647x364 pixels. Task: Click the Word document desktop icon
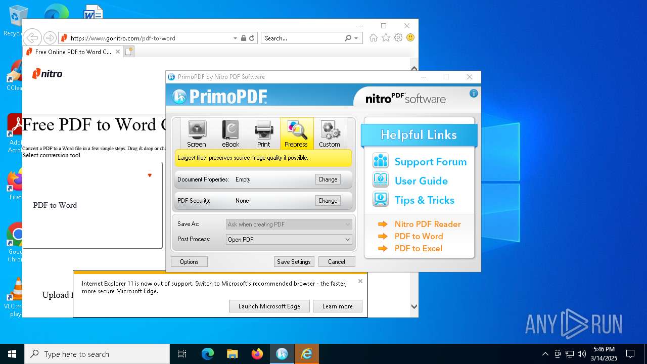pyautogui.click(x=93, y=12)
